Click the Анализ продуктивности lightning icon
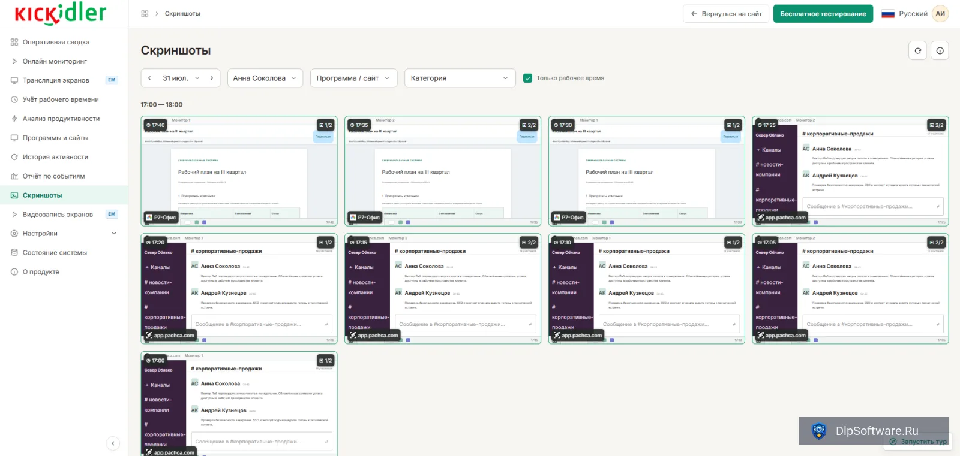Viewport: 960px width, 456px height. (14, 119)
